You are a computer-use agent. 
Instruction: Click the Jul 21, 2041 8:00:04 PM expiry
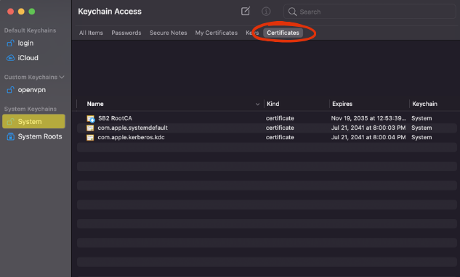click(368, 137)
